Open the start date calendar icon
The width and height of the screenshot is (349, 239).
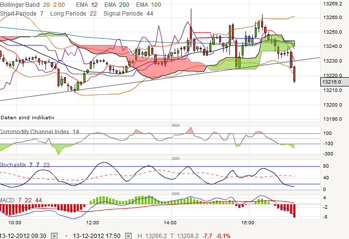[54, 236]
